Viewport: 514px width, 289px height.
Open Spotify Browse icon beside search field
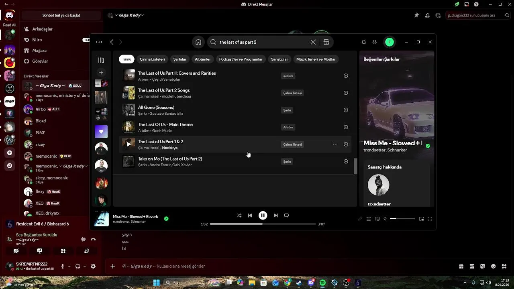[326, 42]
